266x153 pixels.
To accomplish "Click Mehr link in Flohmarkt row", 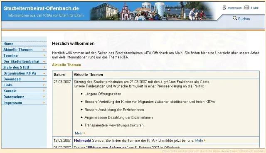I will (x=200, y=141).
